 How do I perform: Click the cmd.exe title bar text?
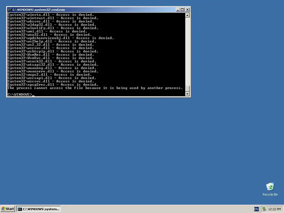pyautogui.click(x=39, y=10)
